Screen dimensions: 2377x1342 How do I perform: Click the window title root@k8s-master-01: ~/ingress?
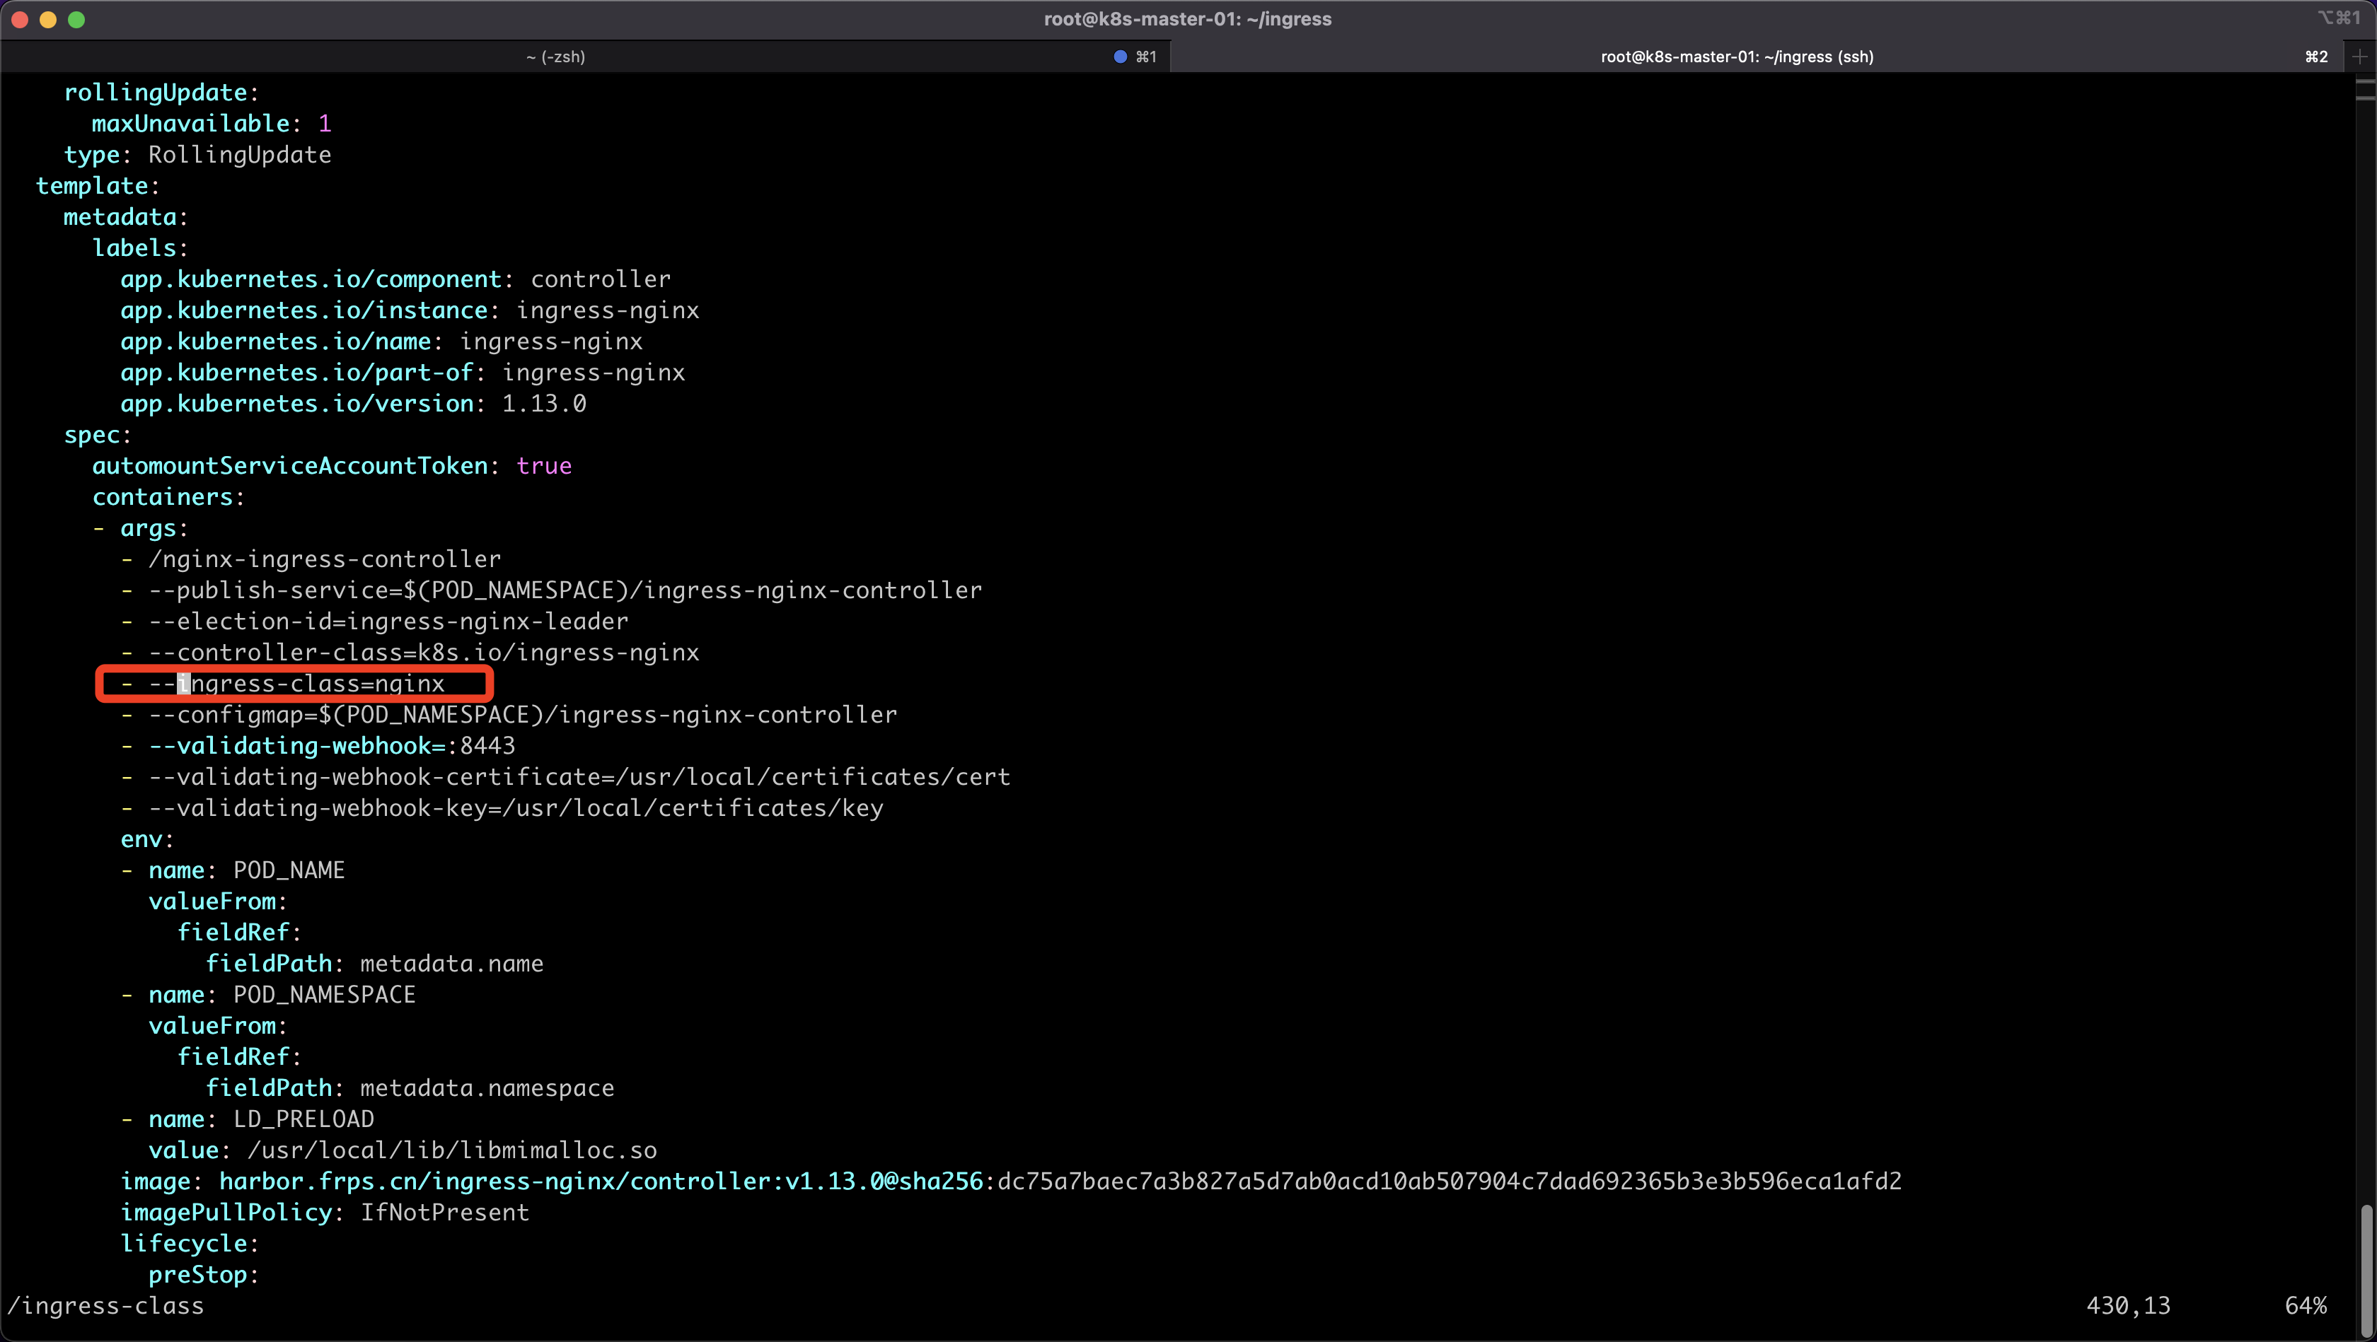(1188, 18)
